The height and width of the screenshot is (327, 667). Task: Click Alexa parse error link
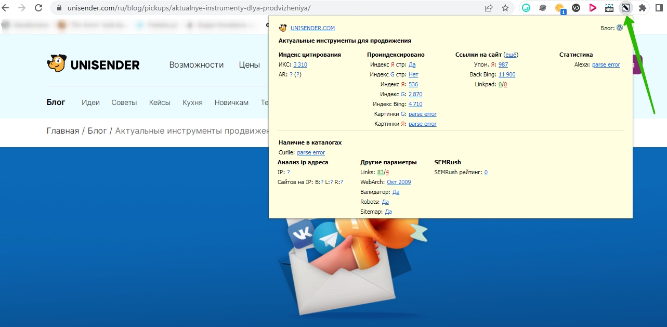click(606, 65)
